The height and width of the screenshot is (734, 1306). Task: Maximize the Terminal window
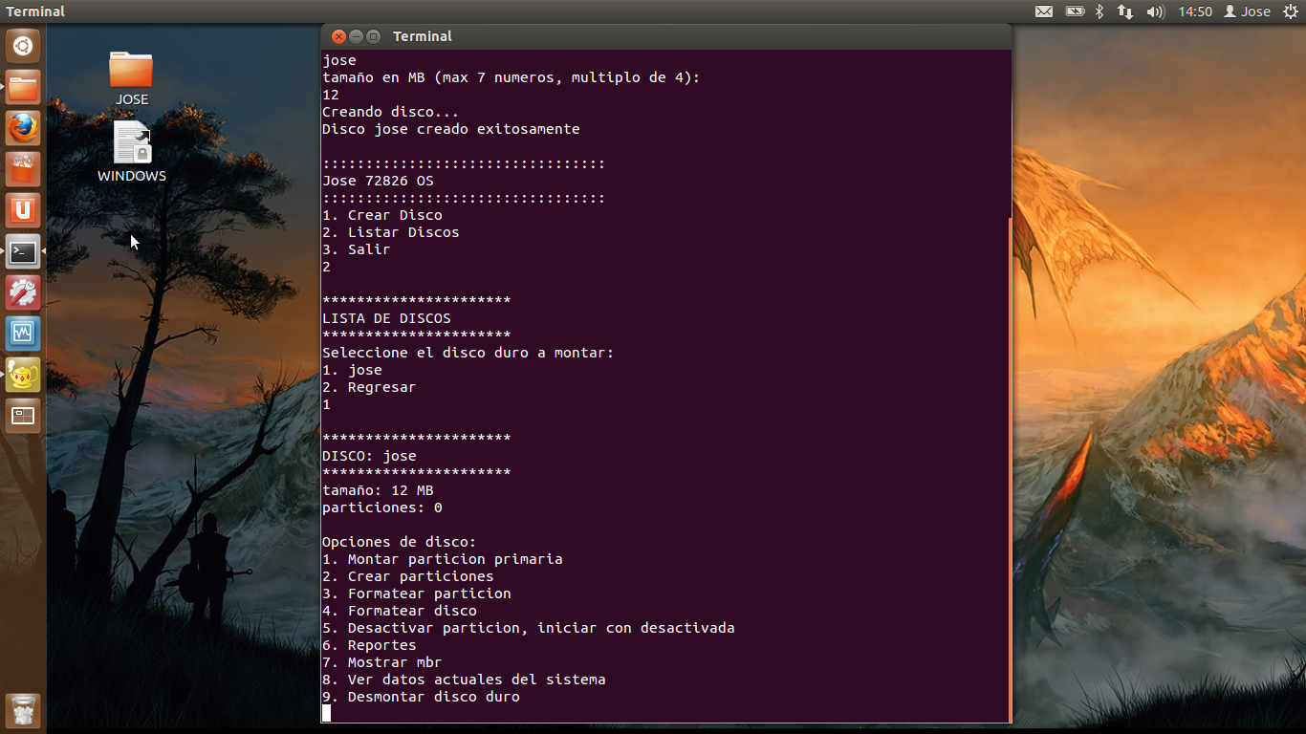tap(374, 36)
